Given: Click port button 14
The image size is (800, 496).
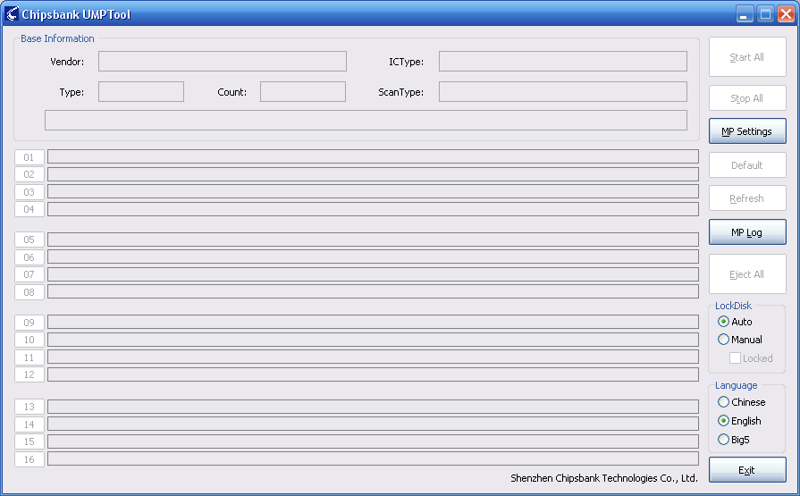Looking at the screenshot, I should click(x=29, y=424).
